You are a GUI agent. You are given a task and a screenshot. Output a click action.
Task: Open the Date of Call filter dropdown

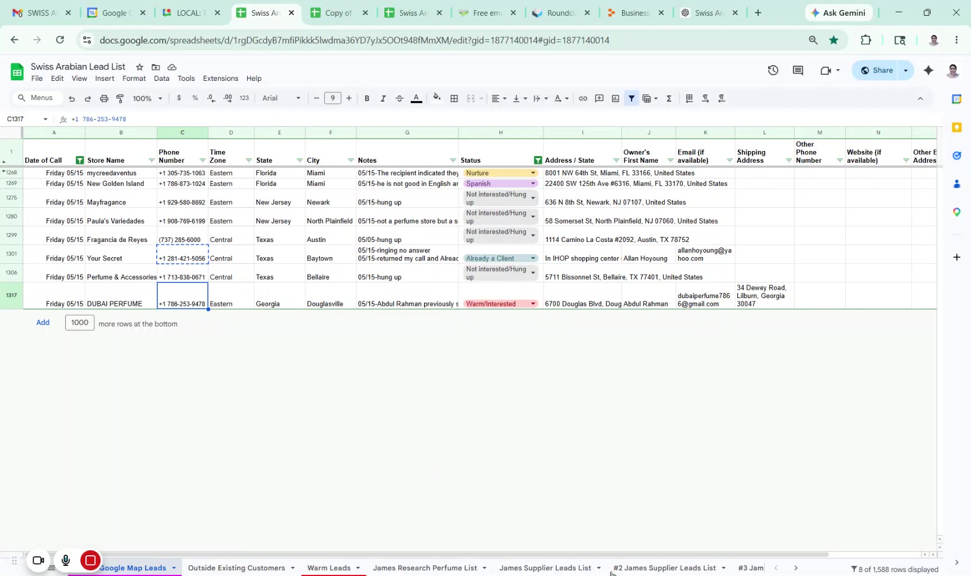pyautogui.click(x=80, y=161)
